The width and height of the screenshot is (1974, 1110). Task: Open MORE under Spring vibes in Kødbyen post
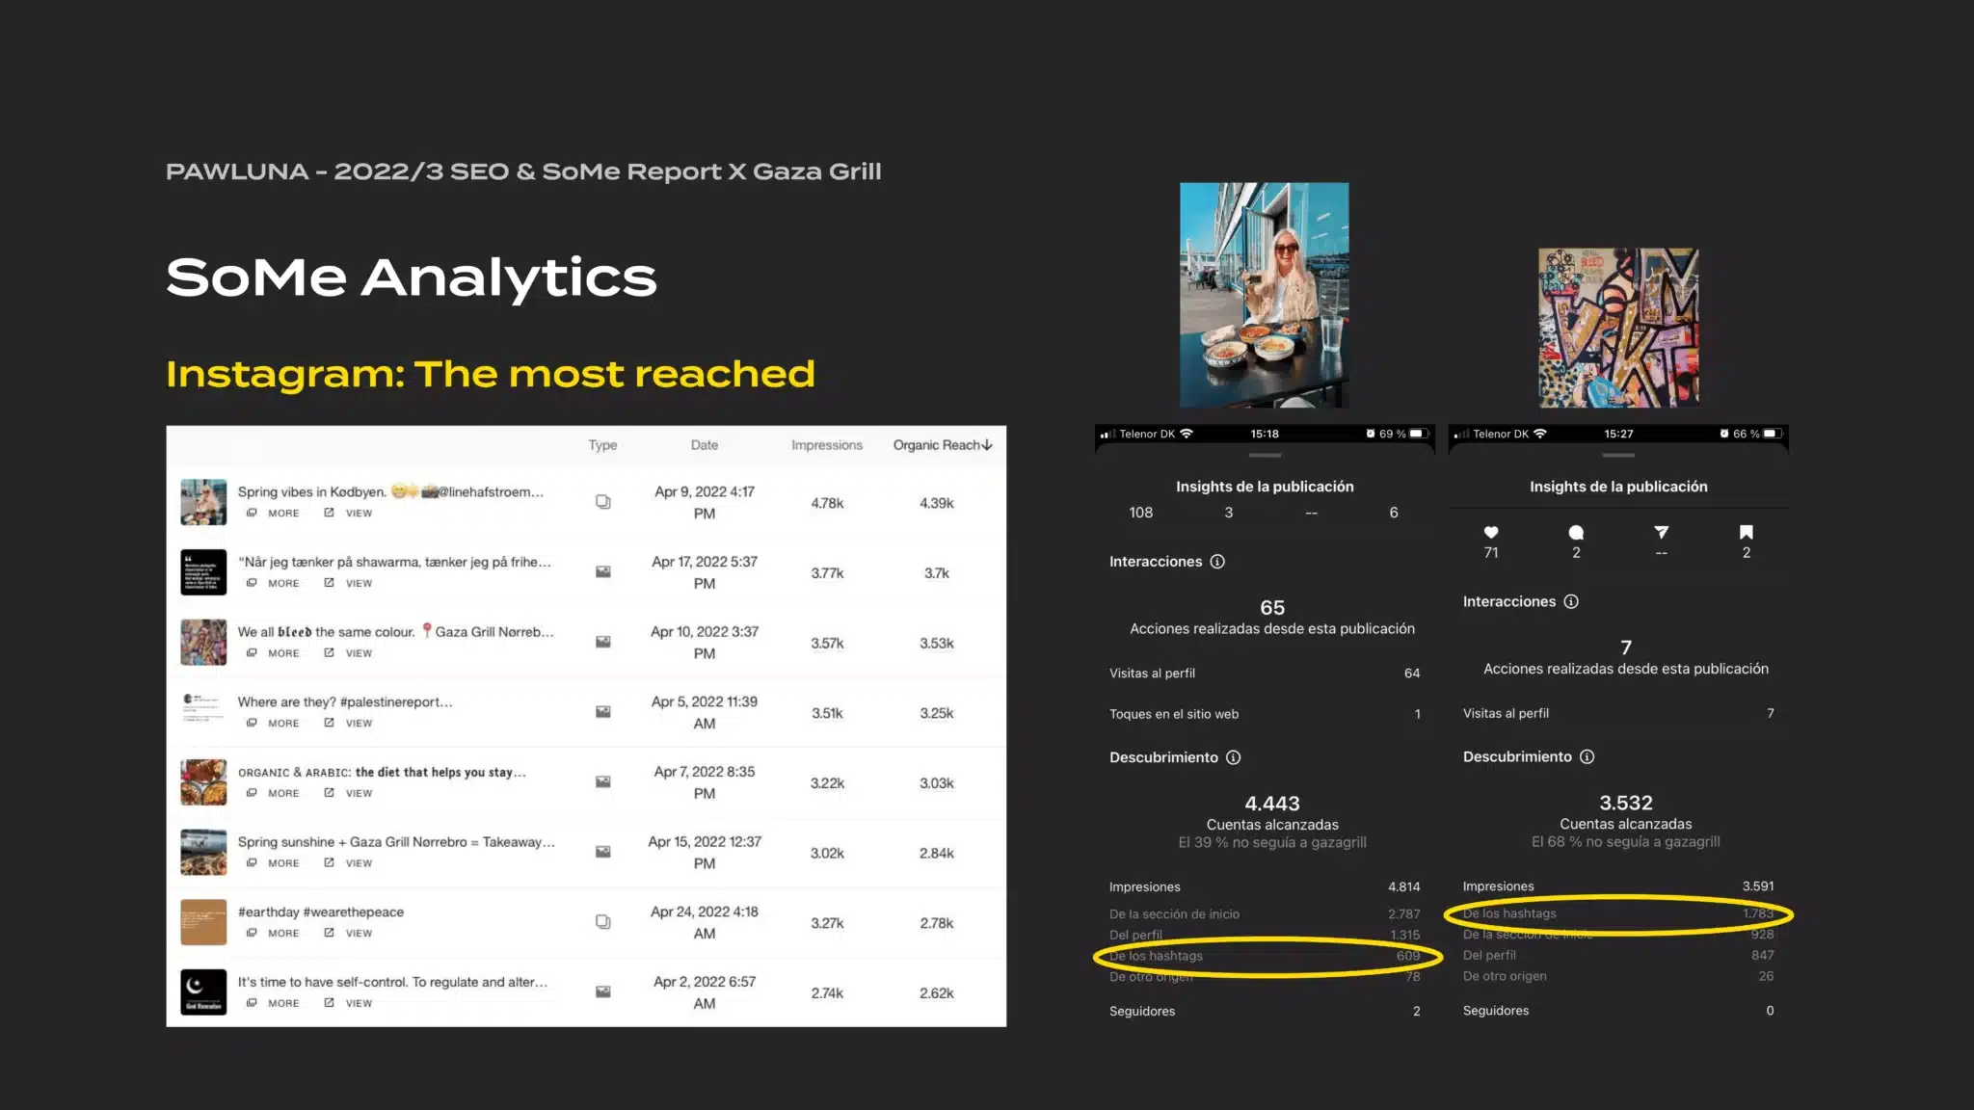274,514
